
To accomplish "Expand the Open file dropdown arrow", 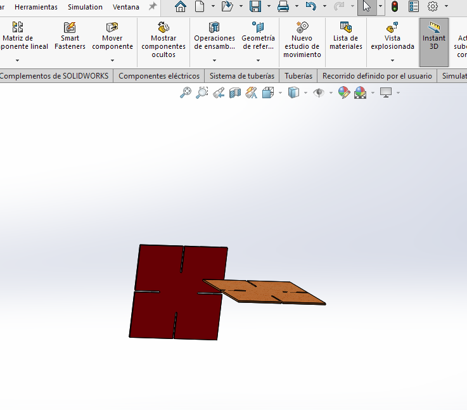I will [x=241, y=6].
